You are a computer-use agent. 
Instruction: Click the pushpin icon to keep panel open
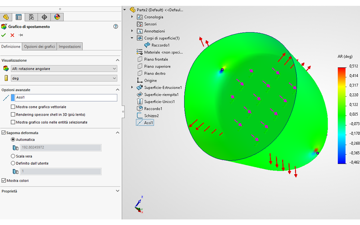pyautogui.click(x=21, y=35)
